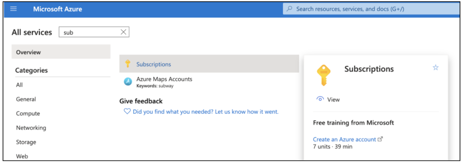Viewport: 463px width, 163px height.
Task: Clear the 'sub' filter with the X
Action: tap(123, 33)
